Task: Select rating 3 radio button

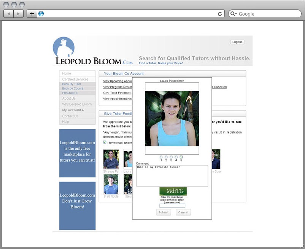Action: 171,157
